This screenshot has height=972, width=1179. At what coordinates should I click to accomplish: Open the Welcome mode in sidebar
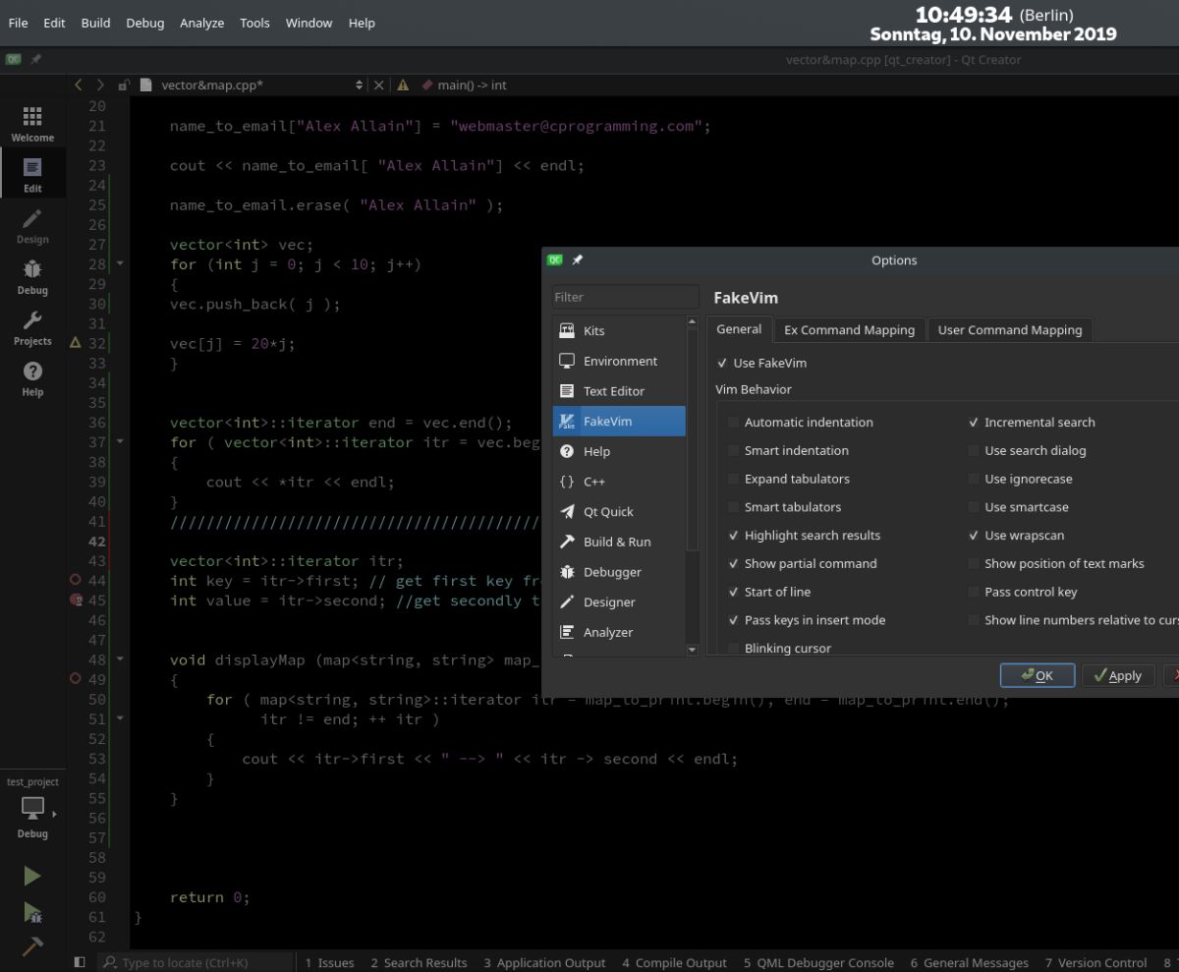click(x=32, y=125)
